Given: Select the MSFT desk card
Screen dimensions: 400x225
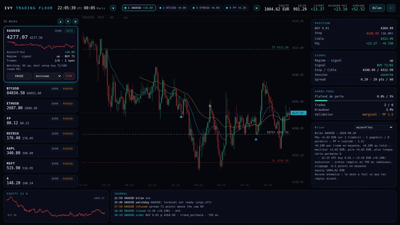Looking at the screenshot, I should [41, 166].
